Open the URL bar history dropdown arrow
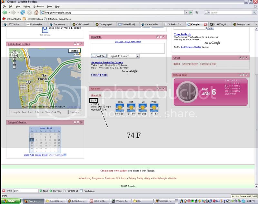 [x=186, y=13]
